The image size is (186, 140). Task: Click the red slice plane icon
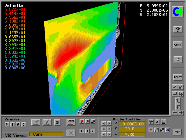(x=82, y=122)
